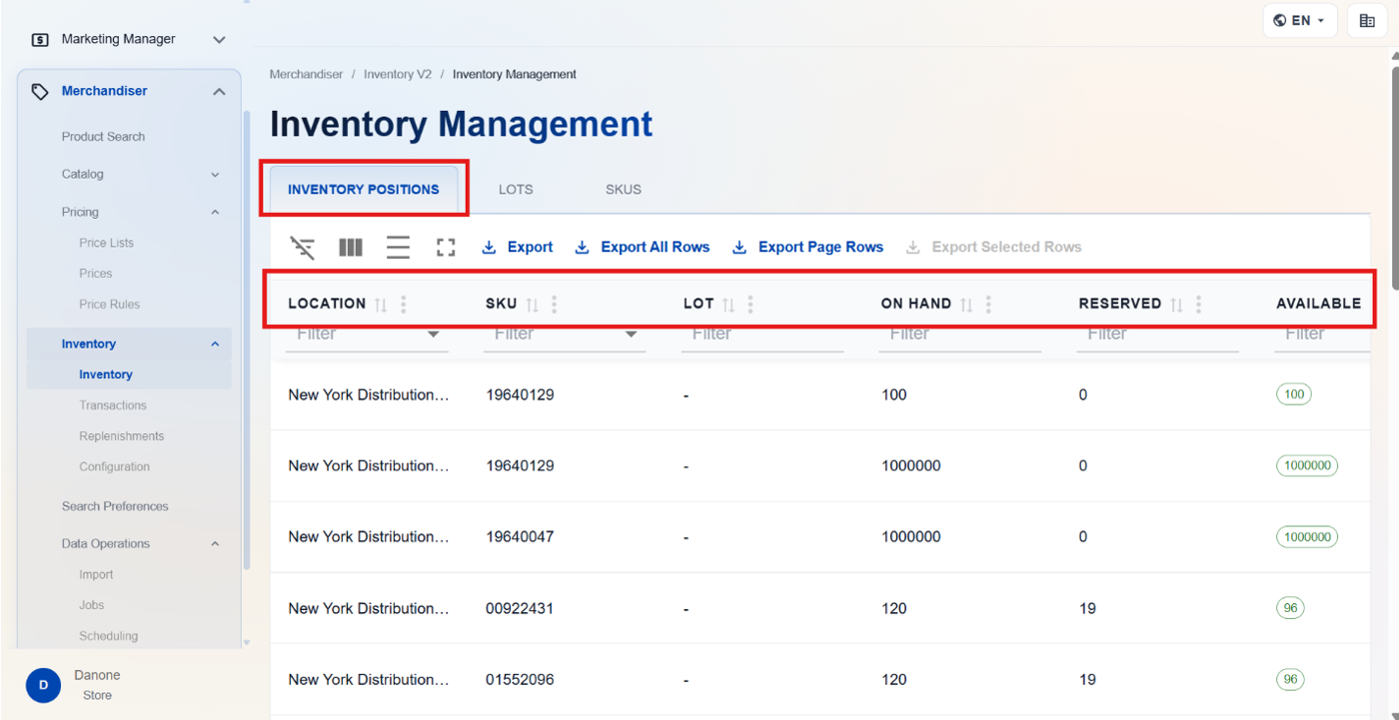1399x720 pixels.
Task: Click SKU cell 00922431
Action: (x=520, y=608)
